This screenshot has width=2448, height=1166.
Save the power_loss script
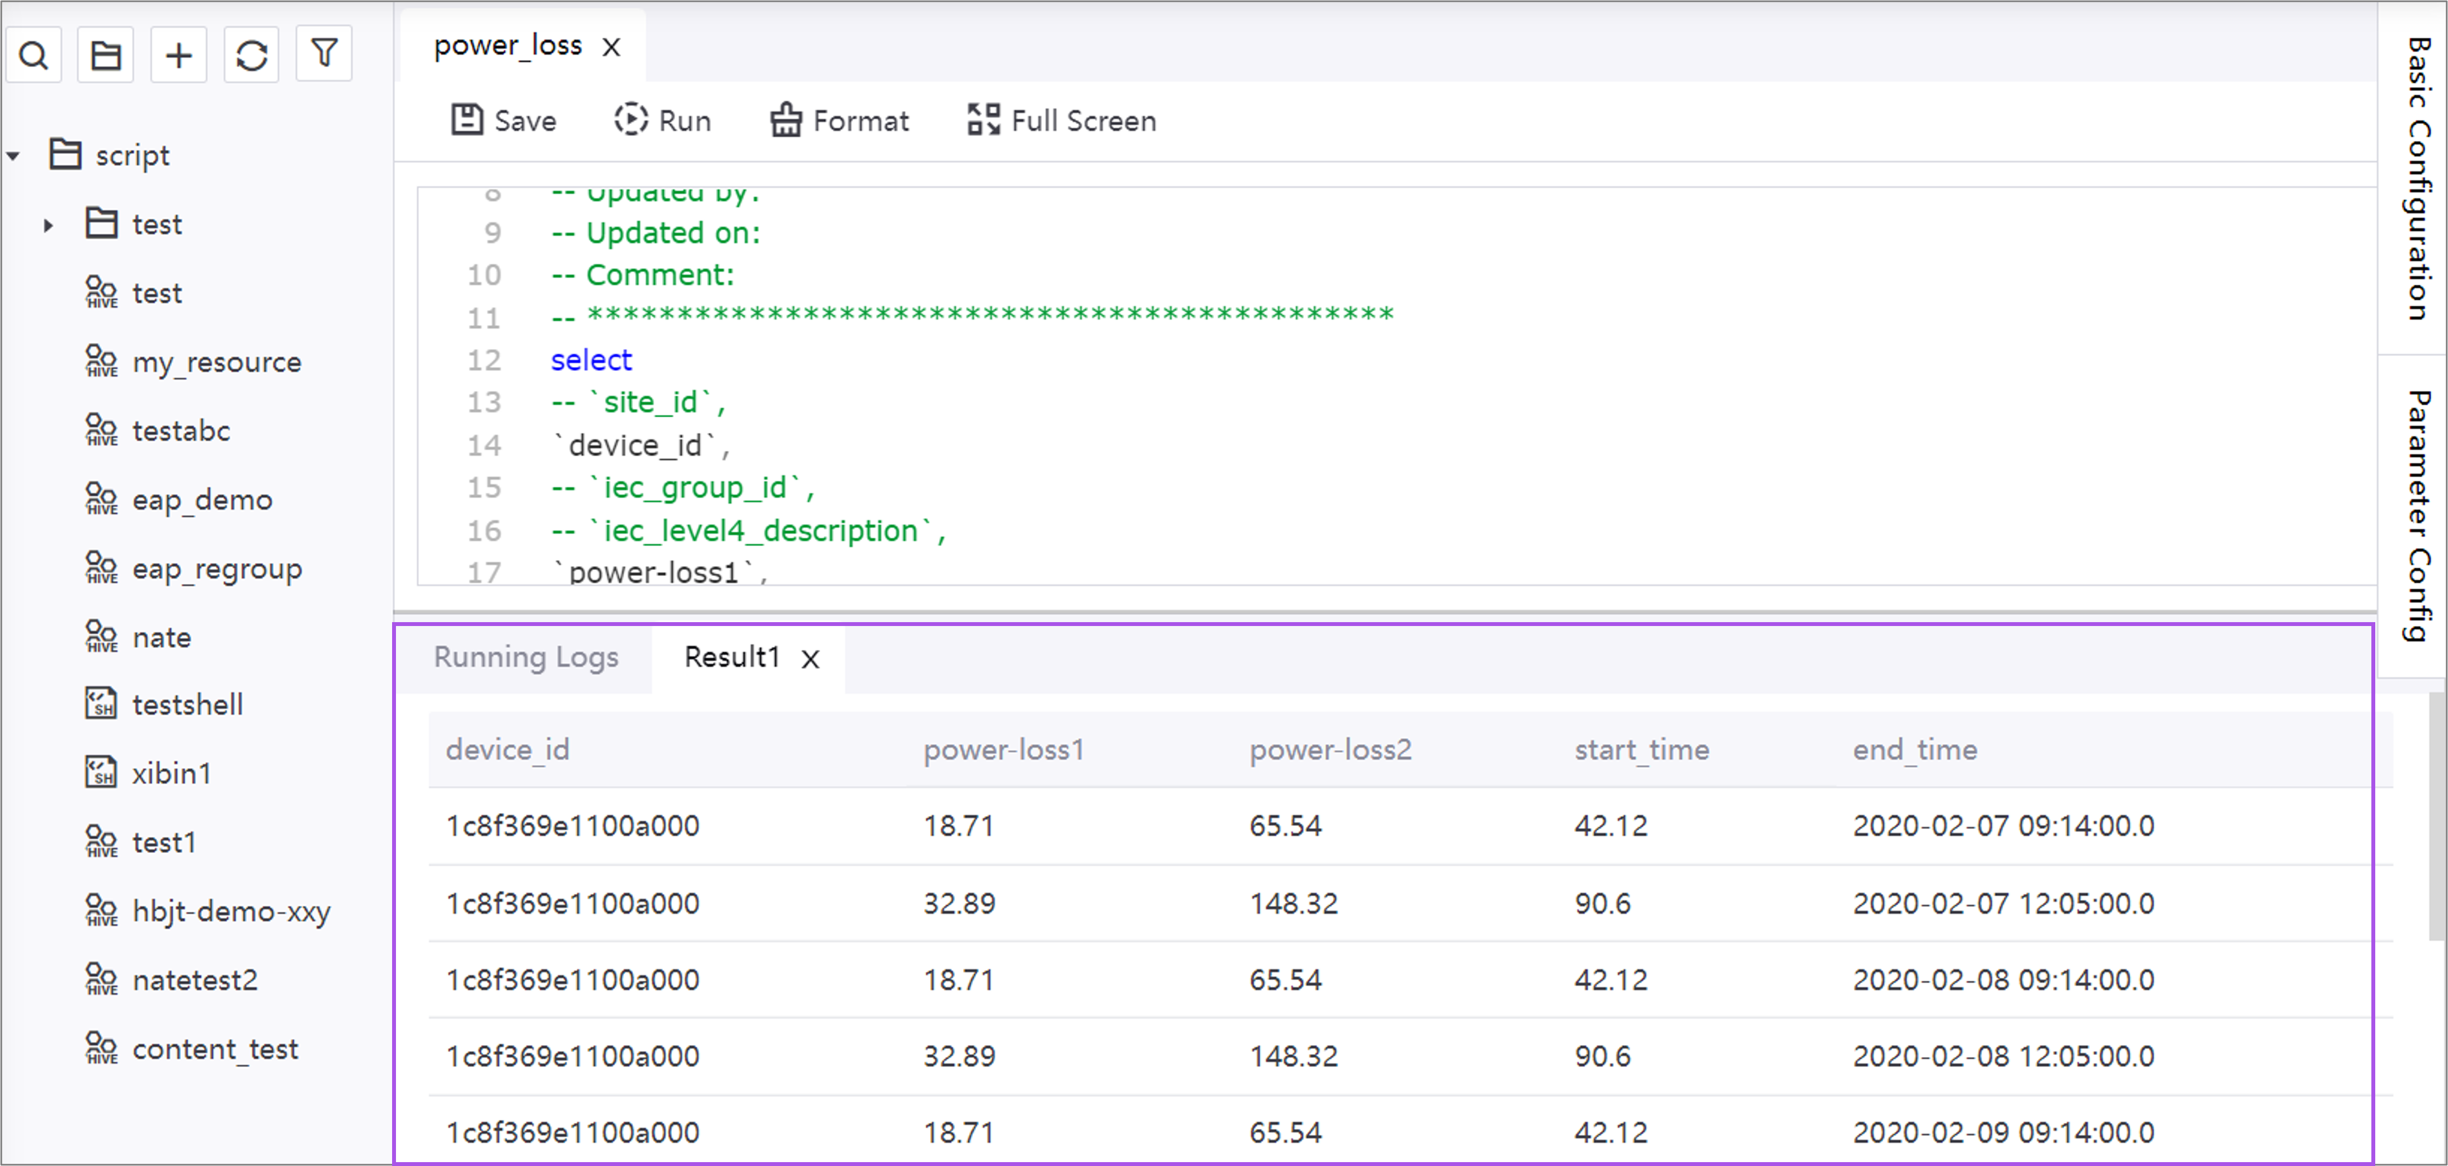tap(504, 120)
